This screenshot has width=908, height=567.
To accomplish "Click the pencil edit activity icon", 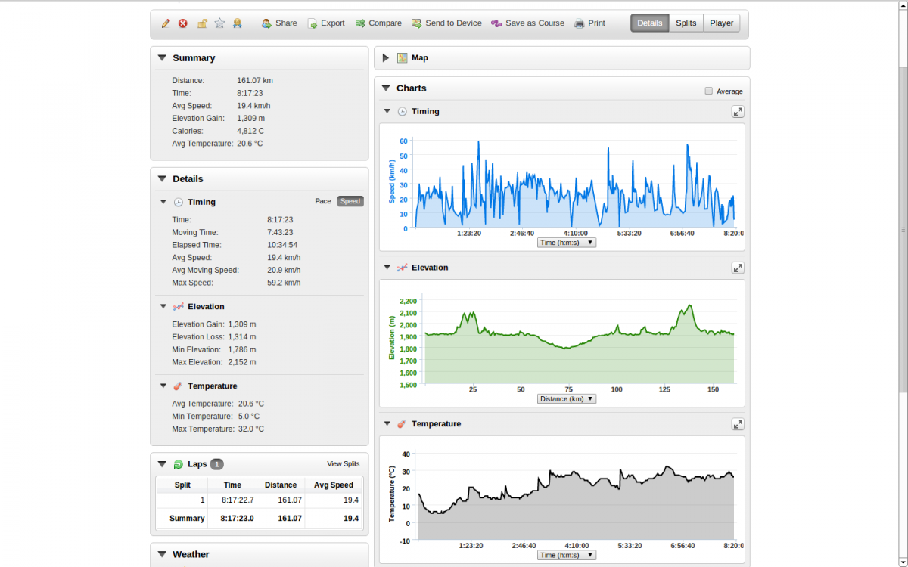I will click(166, 23).
